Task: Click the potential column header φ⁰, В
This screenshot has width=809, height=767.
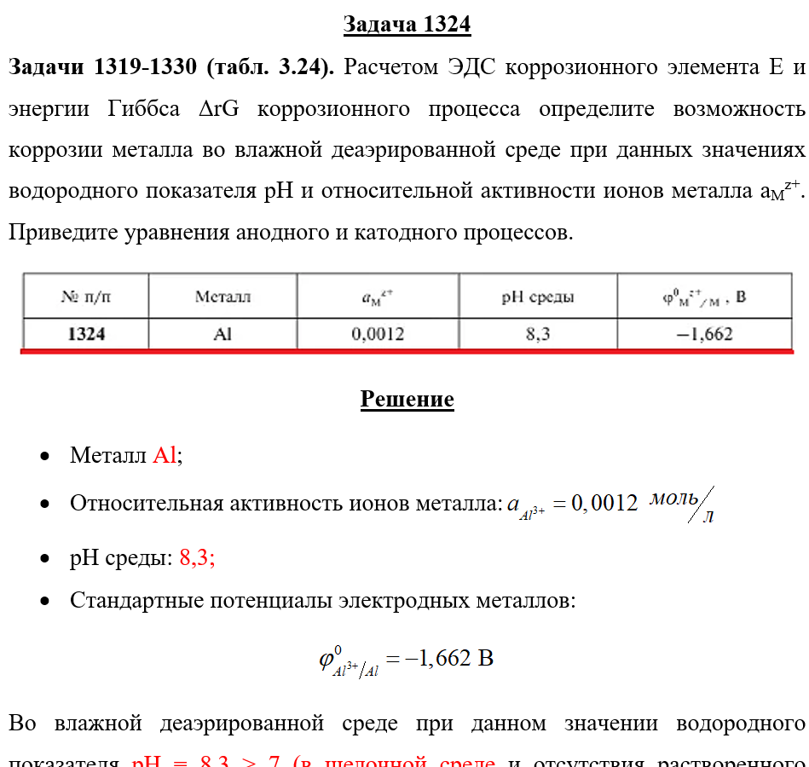Action: tap(704, 296)
